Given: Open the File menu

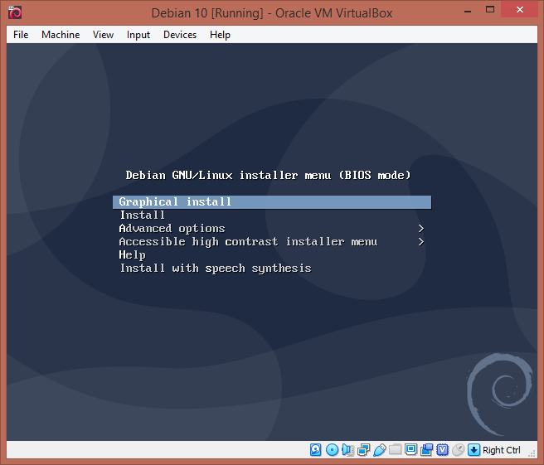Looking at the screenshot, I should pyautogui.click(x=21, y=35).
